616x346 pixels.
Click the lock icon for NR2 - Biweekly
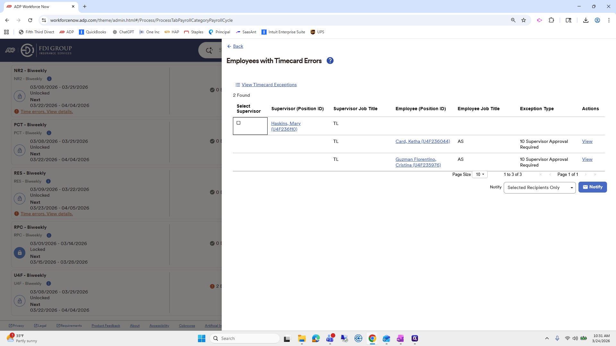[20, 96]
